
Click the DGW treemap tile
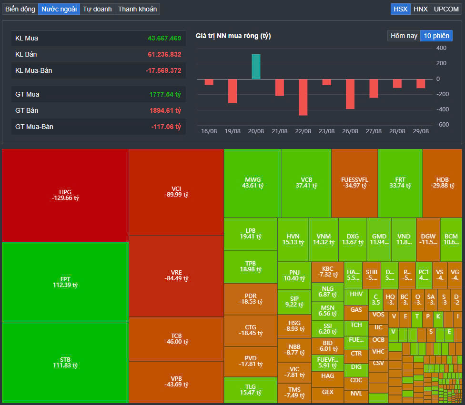pos(428,239)
